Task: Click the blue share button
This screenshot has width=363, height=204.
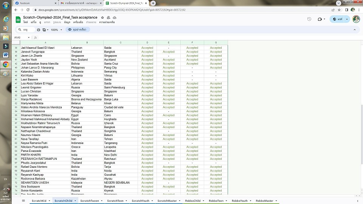Action: (337, 19)
